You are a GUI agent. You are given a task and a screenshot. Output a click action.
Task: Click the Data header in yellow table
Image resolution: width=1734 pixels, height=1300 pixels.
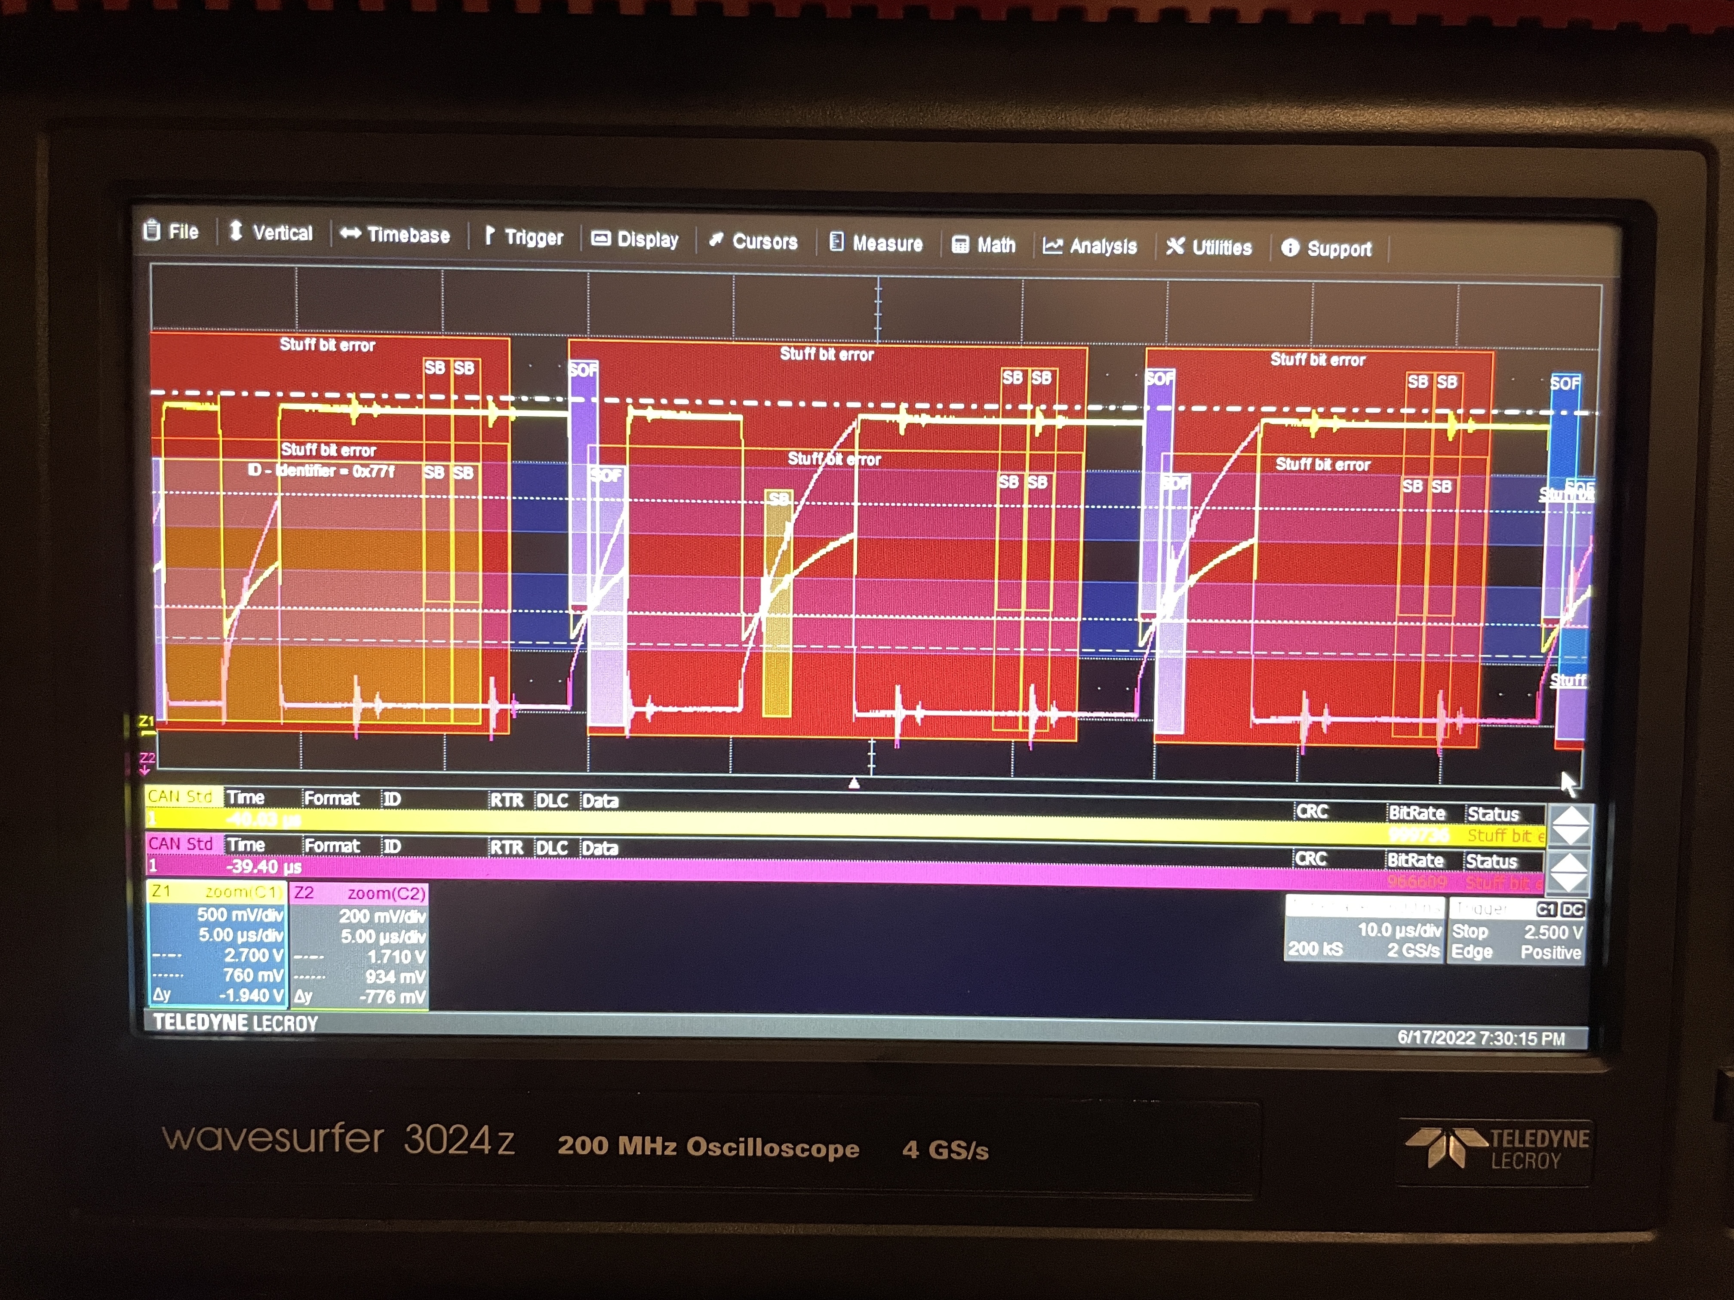(x=600, y=801)
